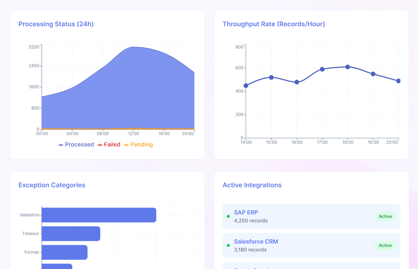The image size is (418, 269).
Task: Open the SAP ERP integration card
Action: pyautogui.click(x=312, y=216)
